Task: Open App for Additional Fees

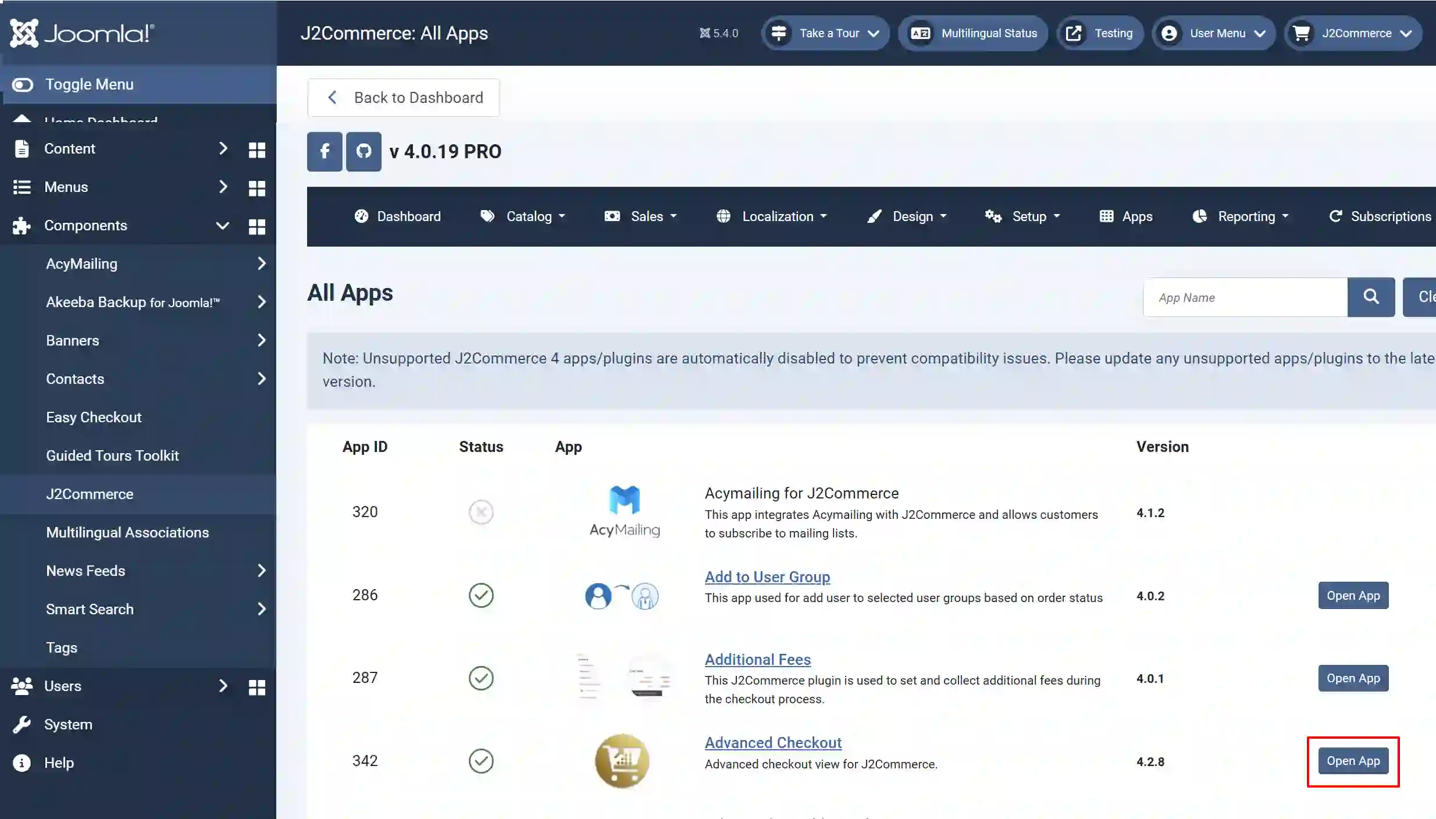Action: tap(1353, 678)
